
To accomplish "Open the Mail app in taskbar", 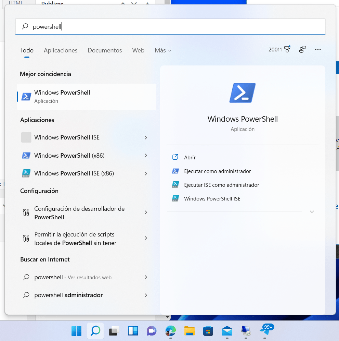I will click(227, 331).
